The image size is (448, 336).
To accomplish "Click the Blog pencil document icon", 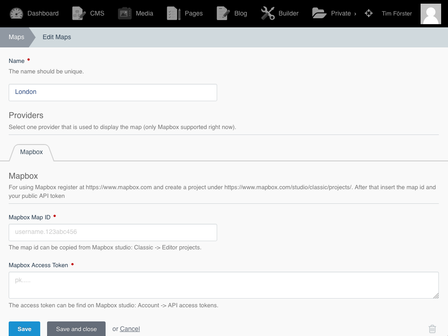I will [223, 13].
